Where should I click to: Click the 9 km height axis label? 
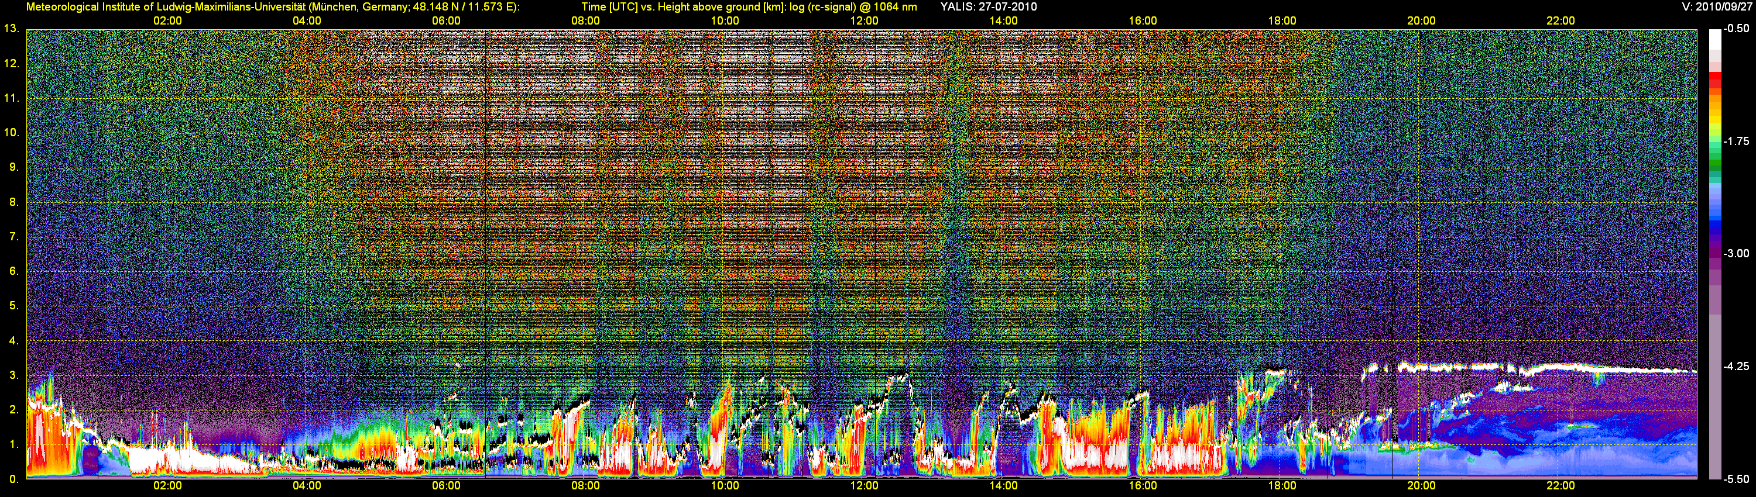click(x=13, y=167)
